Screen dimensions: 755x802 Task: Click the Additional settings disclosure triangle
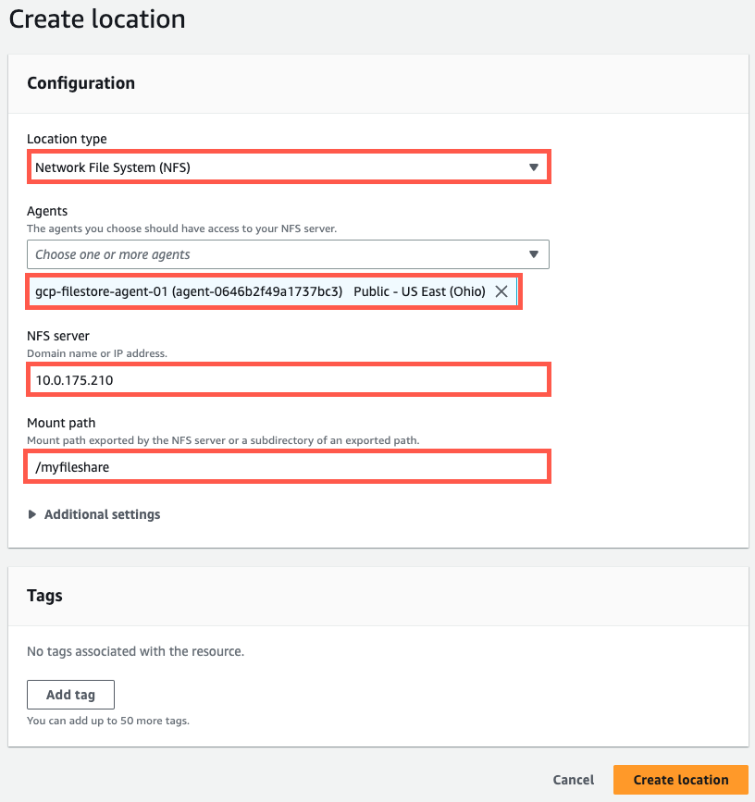pyautogui.click(x=33, y=514)
